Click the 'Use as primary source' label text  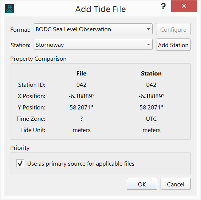[81, 164]
